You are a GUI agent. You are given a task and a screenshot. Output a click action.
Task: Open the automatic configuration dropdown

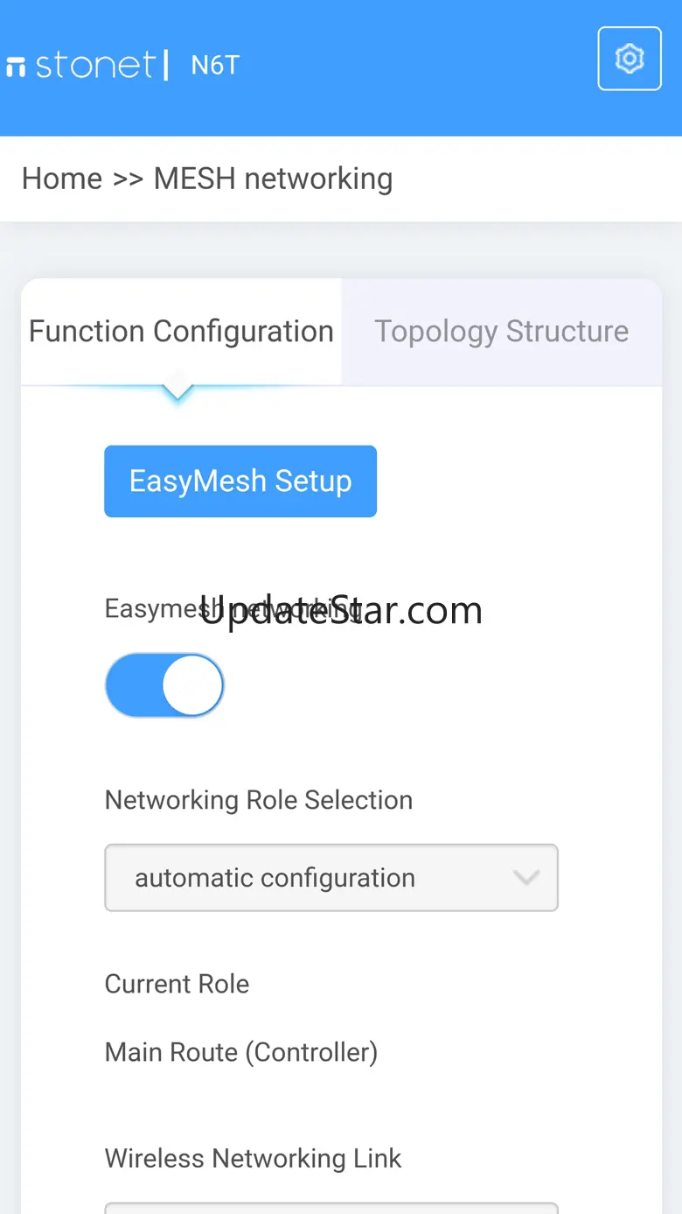[x=331, y=877]
